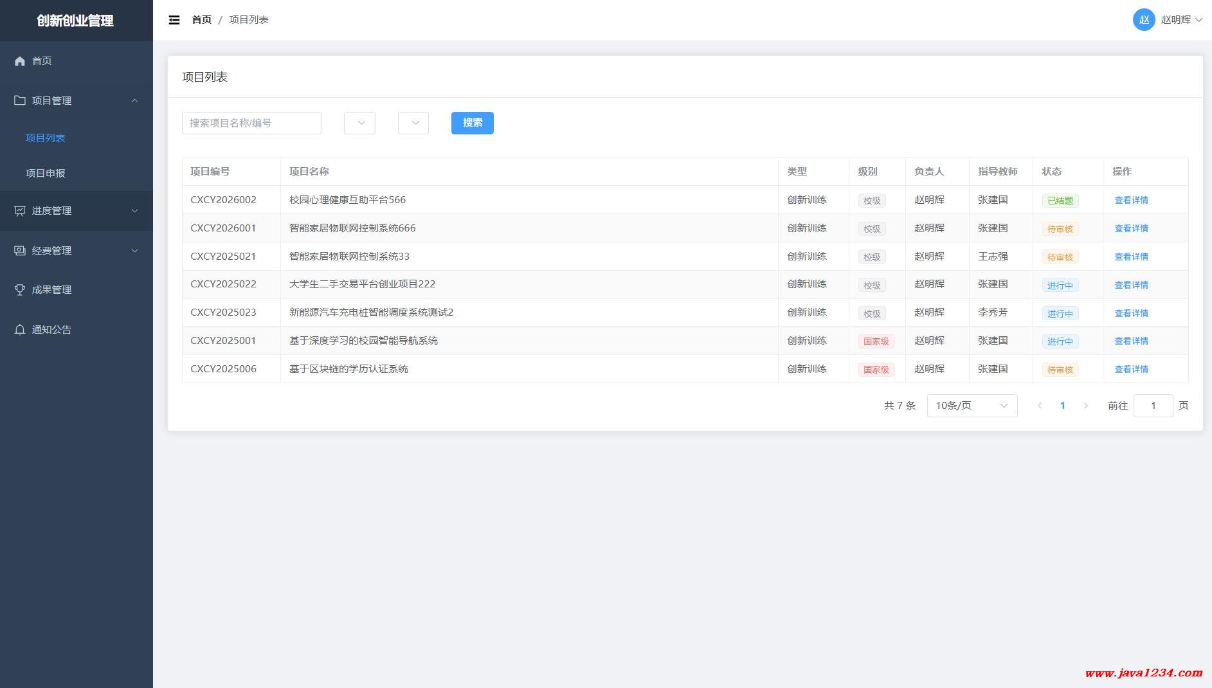Click the hamburger menu collapse icon
This screenshot has width=1212, height=688.
tap(174, 20)
